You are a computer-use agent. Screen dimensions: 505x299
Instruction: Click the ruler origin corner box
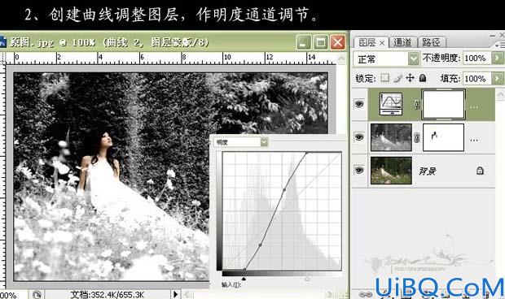(x=3, y=58)
